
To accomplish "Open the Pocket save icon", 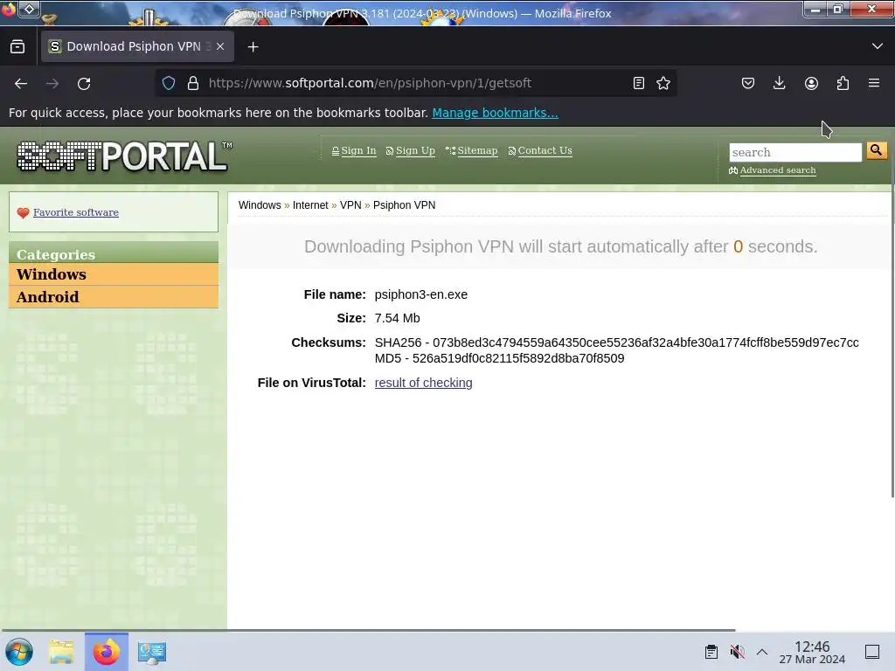I will pyautogui.click(x=748, y=83).
